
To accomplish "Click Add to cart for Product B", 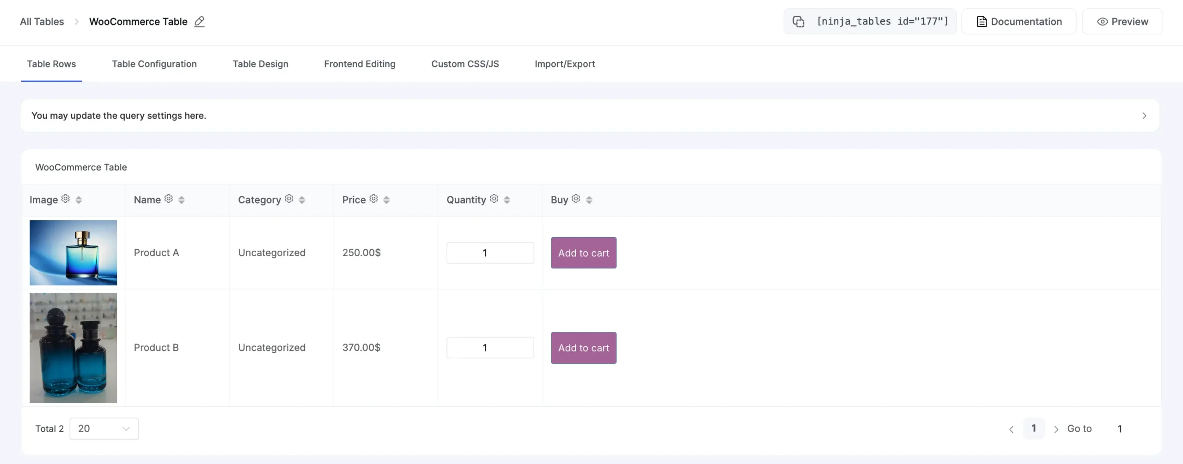I will [584, 348].
